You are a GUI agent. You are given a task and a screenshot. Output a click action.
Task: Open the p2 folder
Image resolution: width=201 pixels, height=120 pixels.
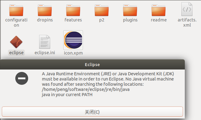coord(102,10)
